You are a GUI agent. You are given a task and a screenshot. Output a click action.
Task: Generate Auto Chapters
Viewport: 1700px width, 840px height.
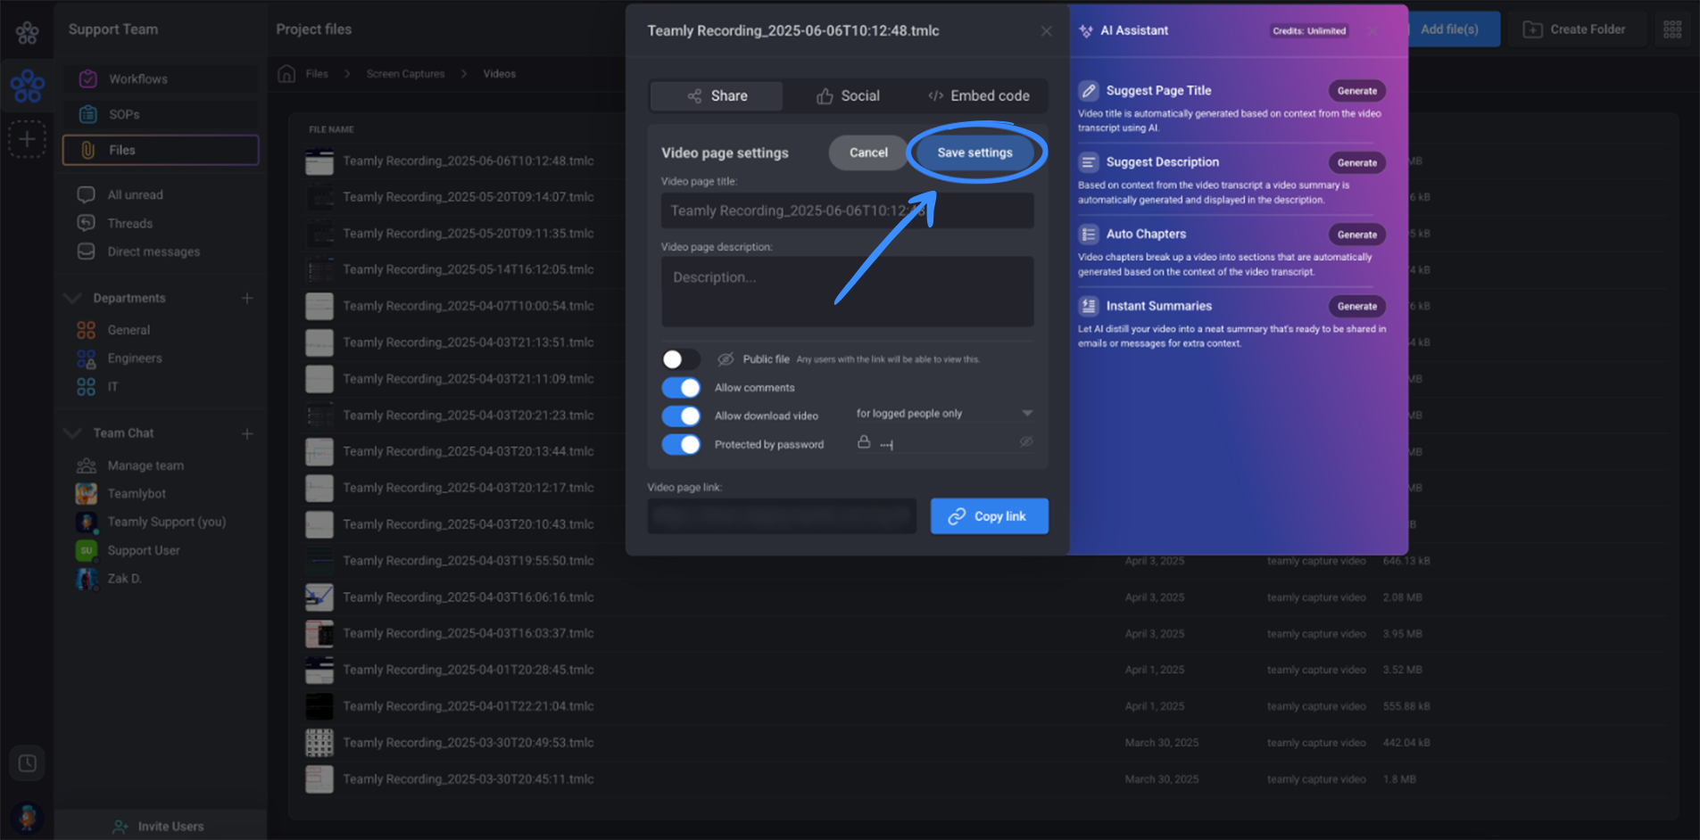(1356, 235)
